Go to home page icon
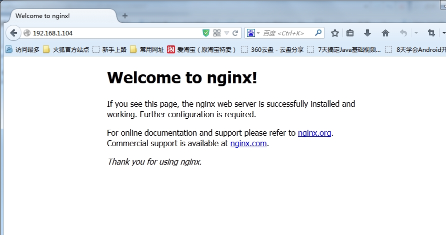The height and width of the screenshot is (235, 446). pyautogui.click(x=385, y=33)
